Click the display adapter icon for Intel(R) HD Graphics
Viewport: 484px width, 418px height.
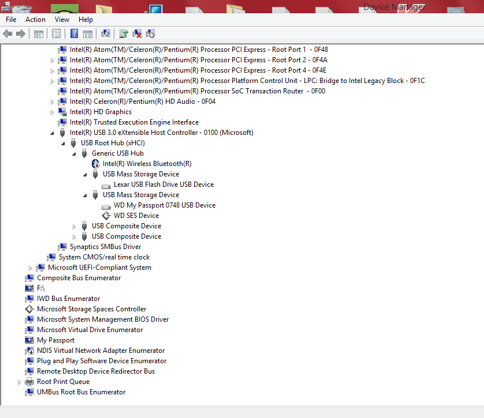[x=62, y=112]
